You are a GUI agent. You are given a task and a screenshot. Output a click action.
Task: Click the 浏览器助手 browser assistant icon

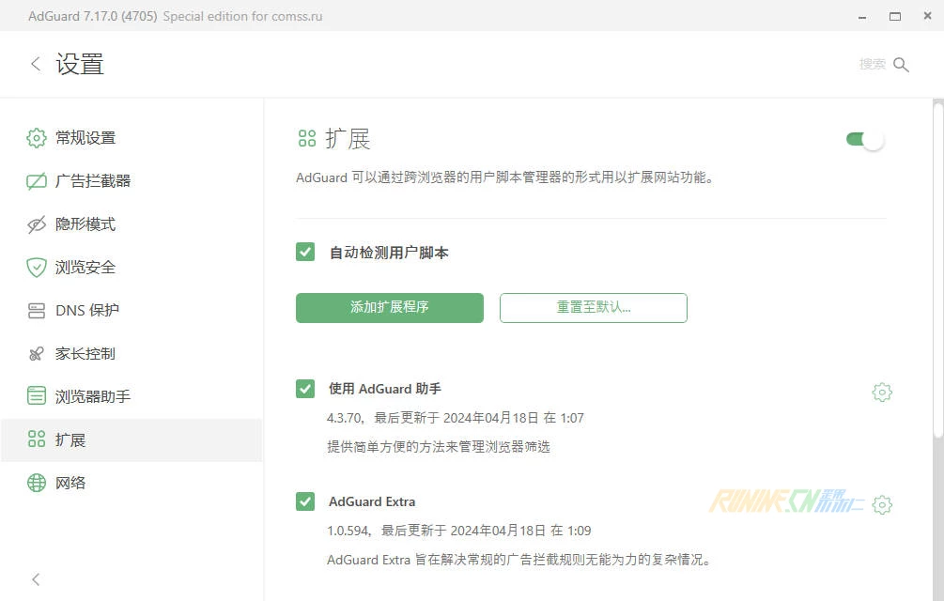click(37, 396)
